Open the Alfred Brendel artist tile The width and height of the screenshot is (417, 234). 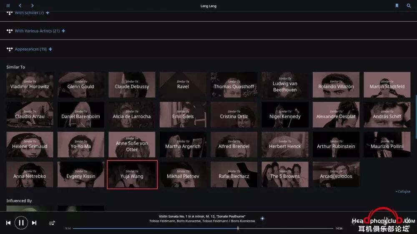234,145
